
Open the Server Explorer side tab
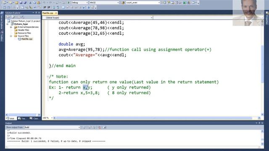pyautogui.click(x=2, y=20)
